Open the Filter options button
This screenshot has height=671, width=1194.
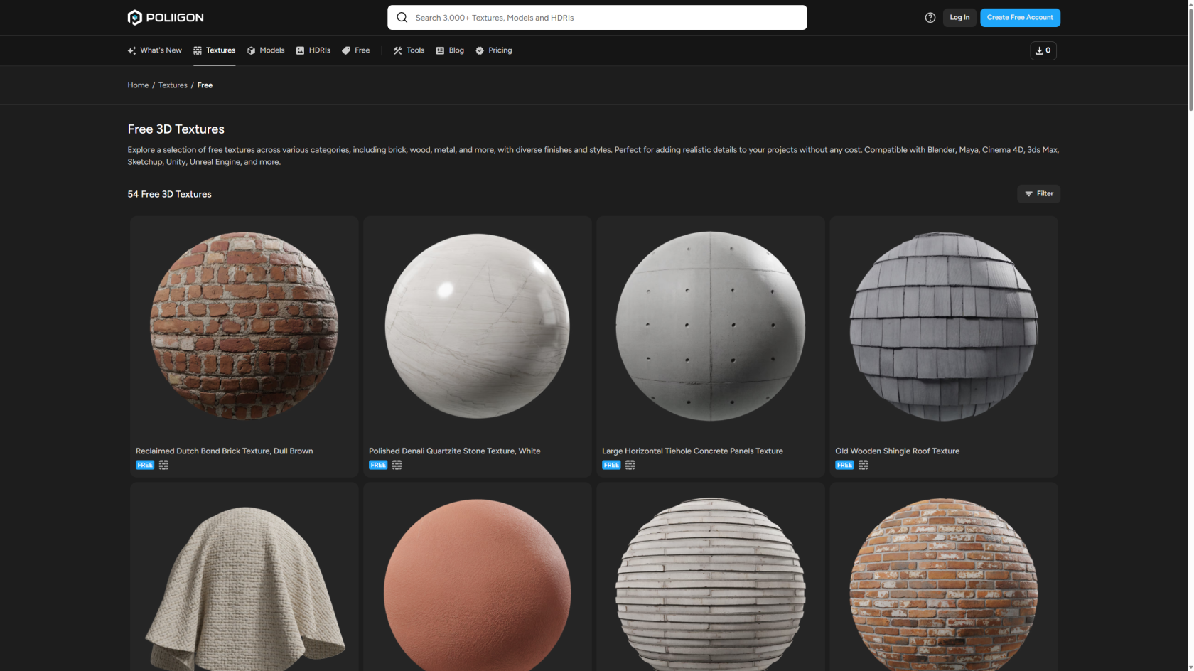pyautogui.click(x=1038, y=194)
